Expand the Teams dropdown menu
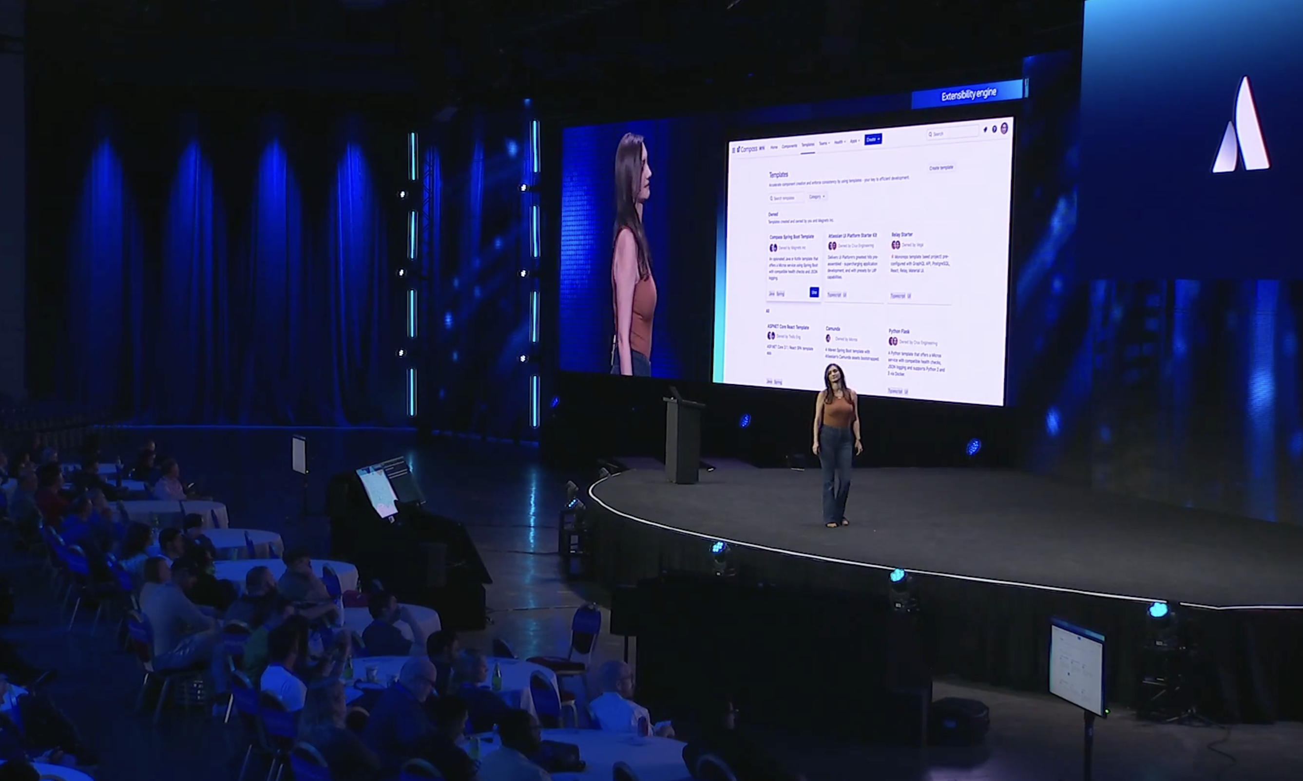Screen dimensions: 1303x781 click(825, 143)
